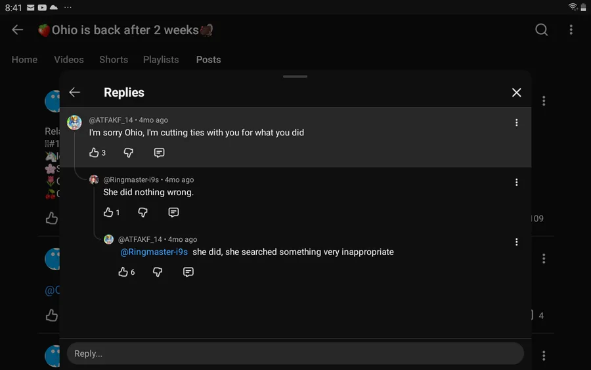Tap back arrow beside channel title
591x370 pixels.
[17, 30]
